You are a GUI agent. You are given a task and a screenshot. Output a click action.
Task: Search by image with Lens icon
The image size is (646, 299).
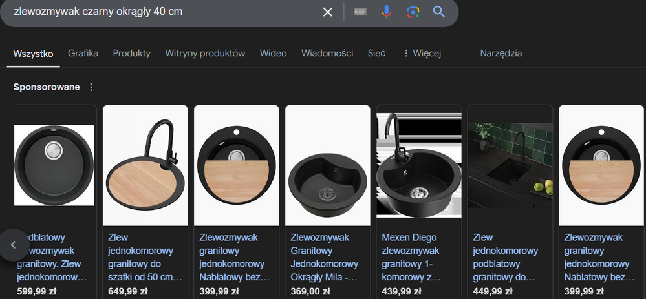pos(413,12)
